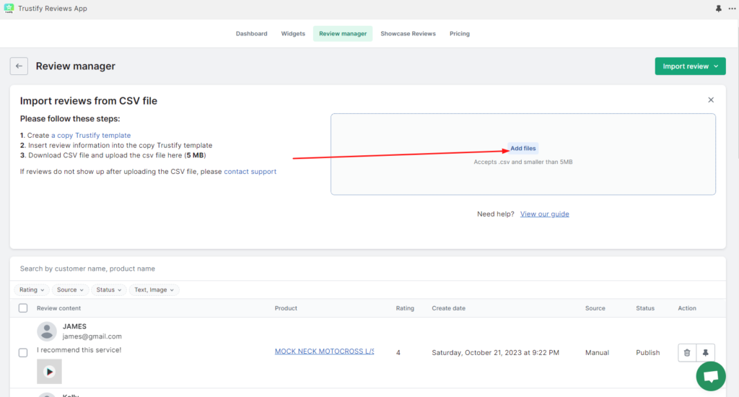
Task: Click the Trustify Reviews App logo icon
Action: 9,9
